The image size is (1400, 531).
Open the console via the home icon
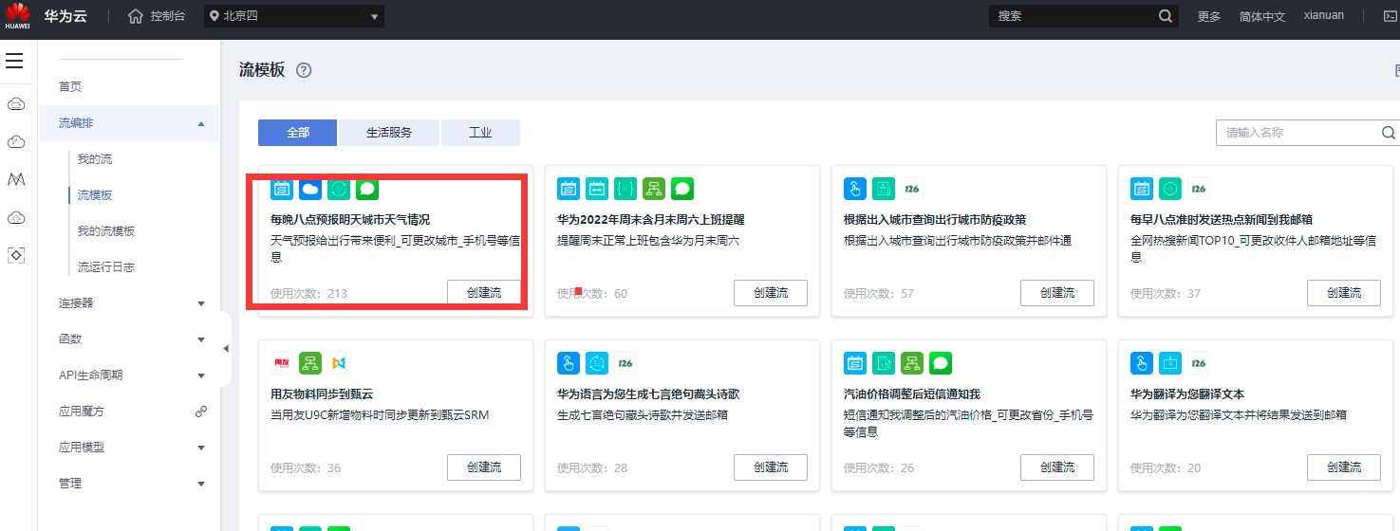point(137,16)
